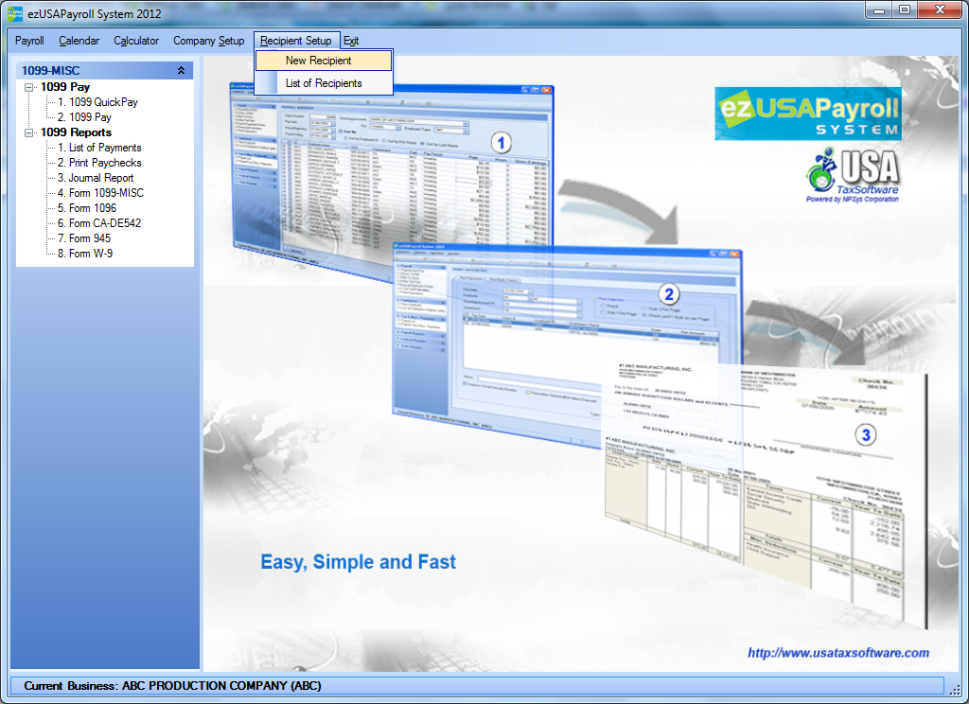Click the USA TaxSoftware logo
Viewport: 969px width, 704px height.
(853, 175)
